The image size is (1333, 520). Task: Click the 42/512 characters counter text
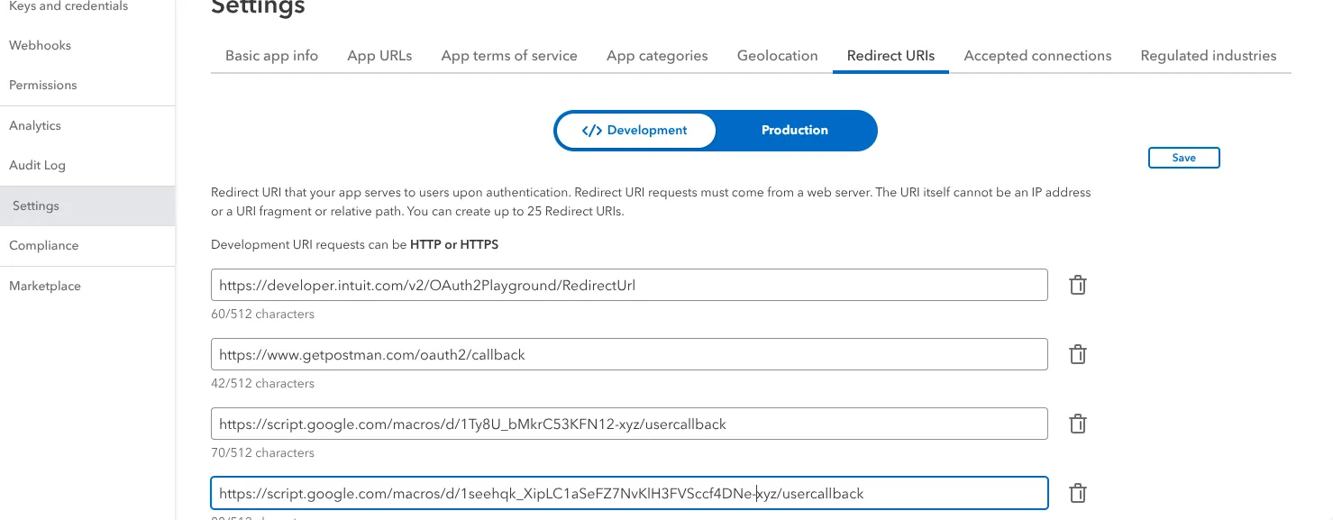pos(262,384)
